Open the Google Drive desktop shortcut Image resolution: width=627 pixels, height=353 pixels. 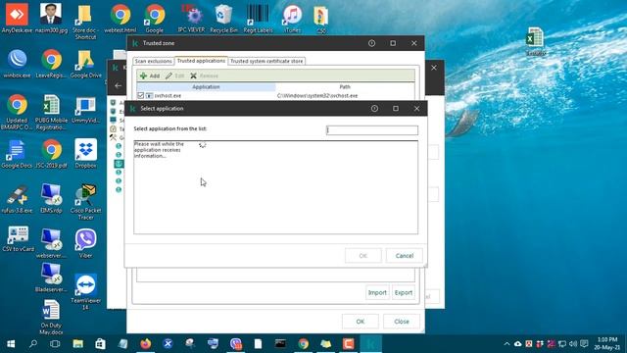pos(85,63)
